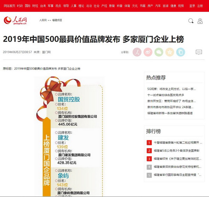Open the comments speech bubble icon

(199, 52)
